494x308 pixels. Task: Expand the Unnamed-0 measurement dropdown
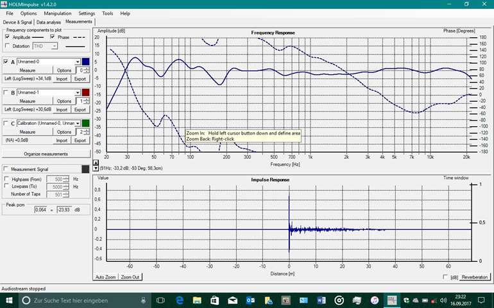point(76,62)
